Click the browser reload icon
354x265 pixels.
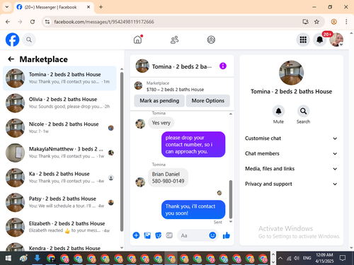[33, 22]
